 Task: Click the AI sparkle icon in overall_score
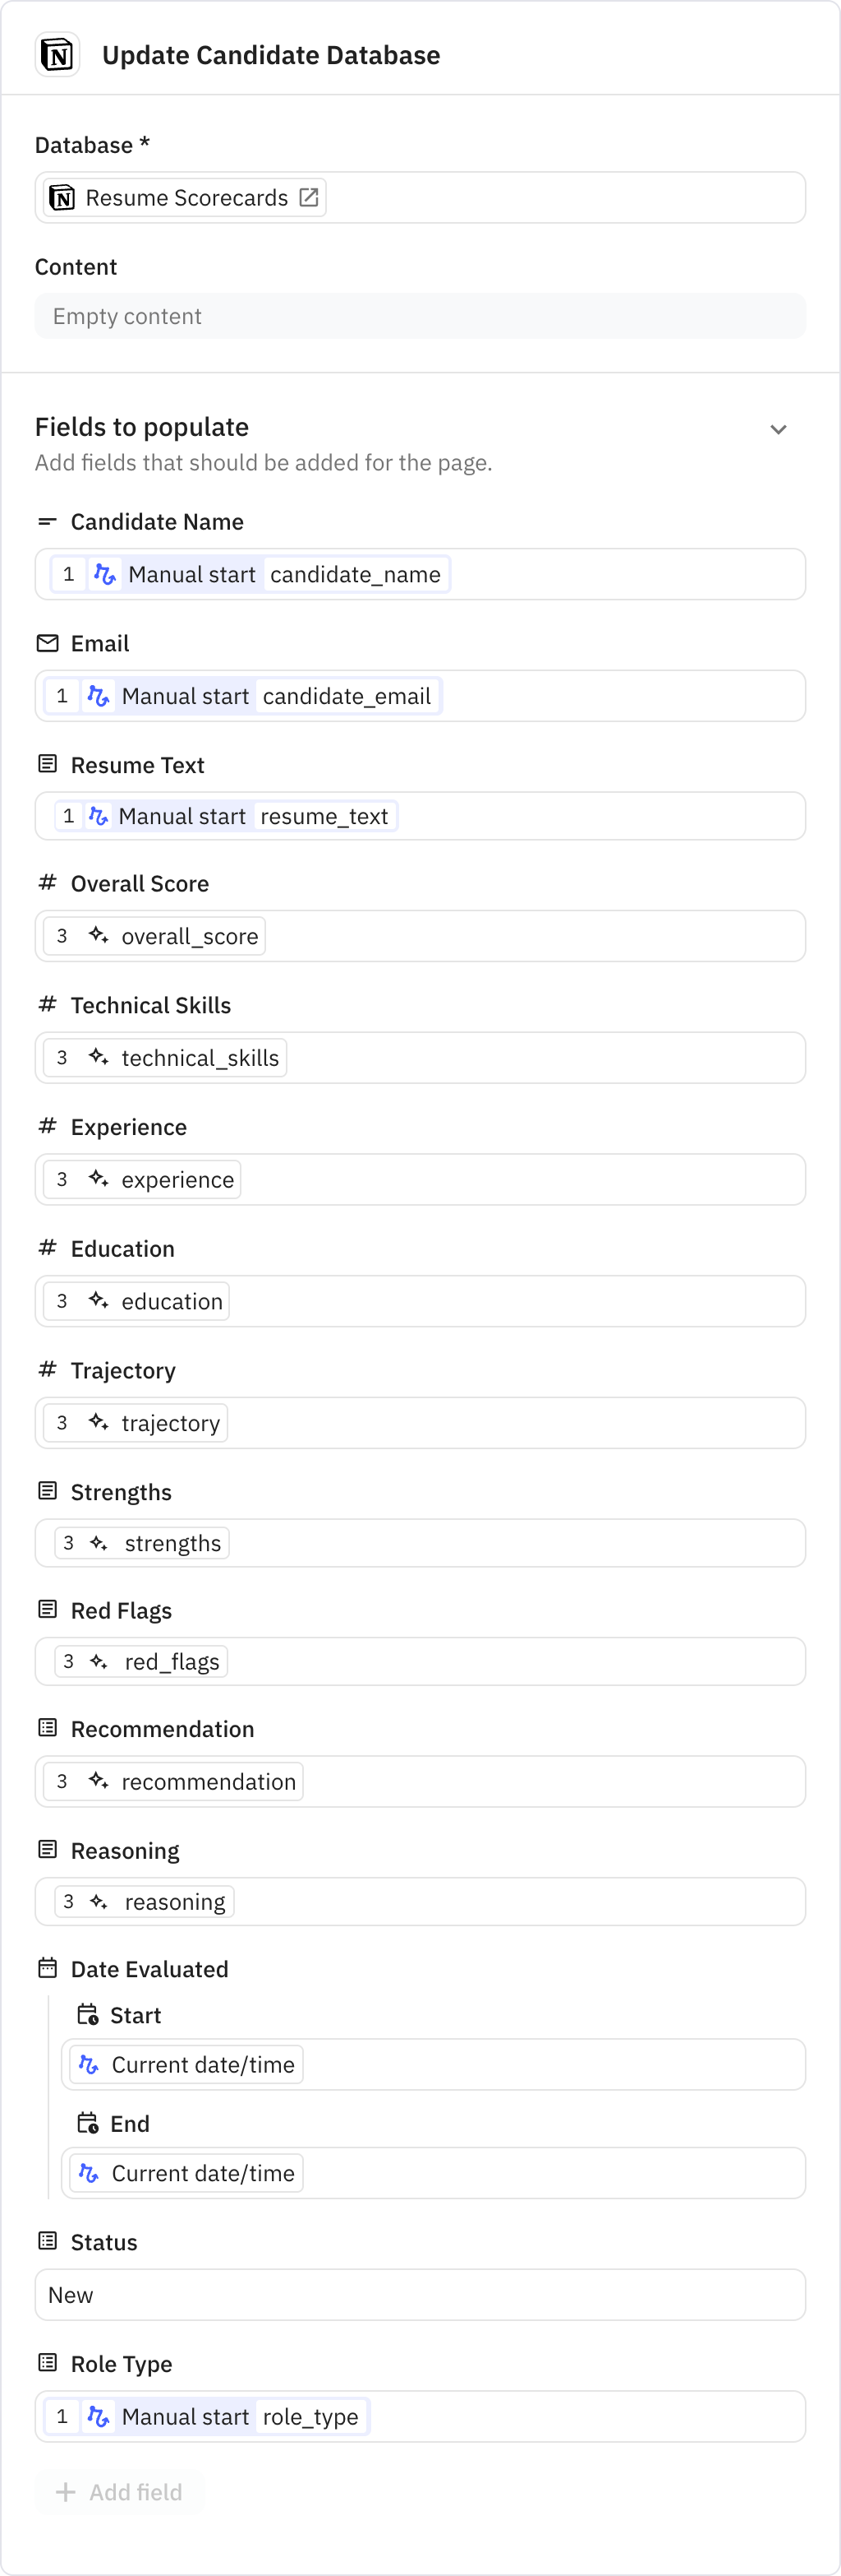pyautogui.click(x=97, y=936)
